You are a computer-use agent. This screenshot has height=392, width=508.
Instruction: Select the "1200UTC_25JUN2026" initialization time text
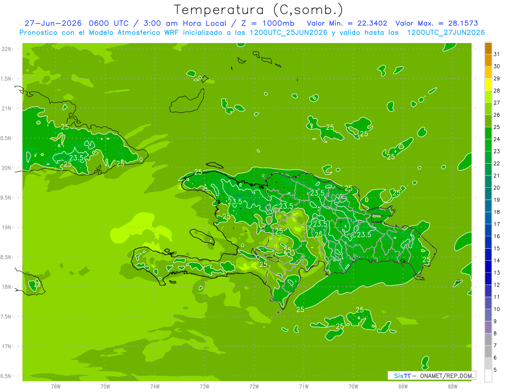289,33
